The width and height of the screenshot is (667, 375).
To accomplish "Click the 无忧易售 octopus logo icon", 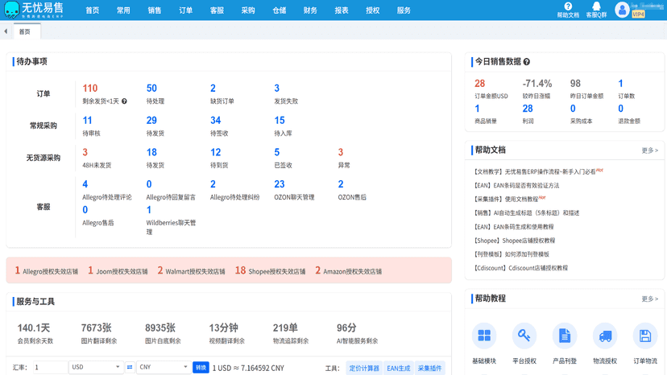I will [x=11, y=10].
